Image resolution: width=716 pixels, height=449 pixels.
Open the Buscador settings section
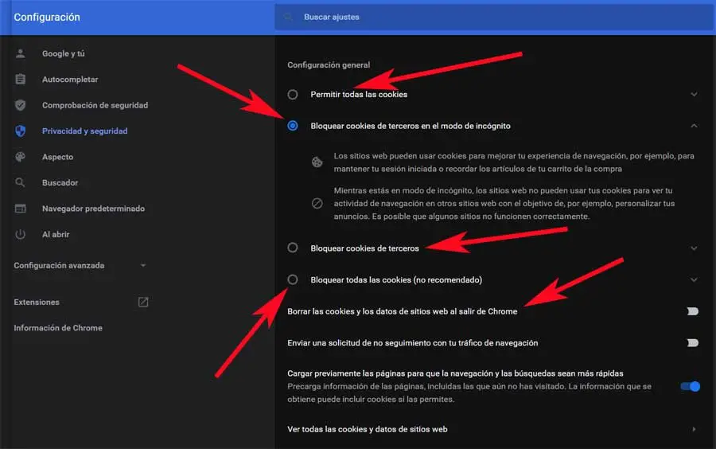(x=60, y=183)
